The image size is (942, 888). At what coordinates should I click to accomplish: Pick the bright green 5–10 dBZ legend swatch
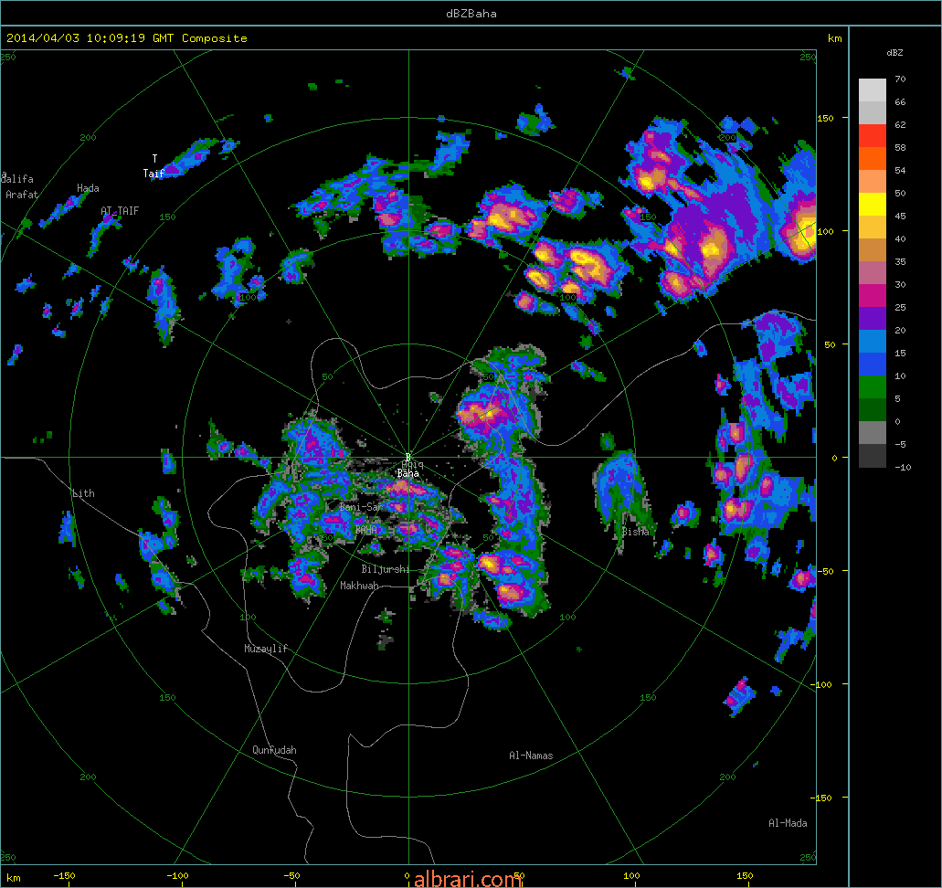[x=873, y=387]
